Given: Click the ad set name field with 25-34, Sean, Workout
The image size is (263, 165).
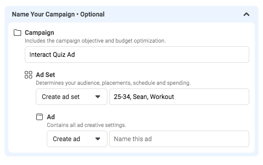Looking at the screenshot, I should [179, 97].
